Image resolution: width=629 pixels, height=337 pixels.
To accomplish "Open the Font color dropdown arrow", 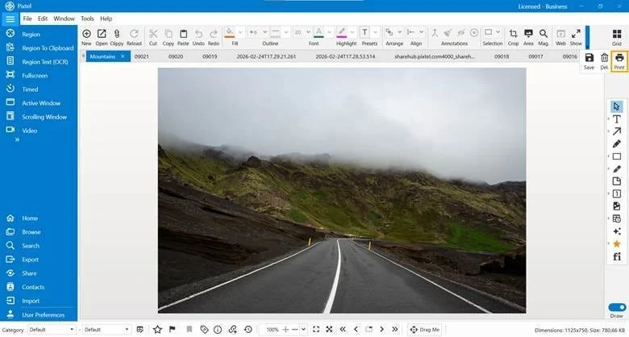I will pyautogui.click(x=329, y=32).
